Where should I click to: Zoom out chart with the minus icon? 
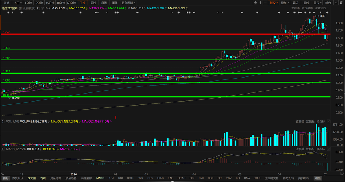pos(266,3)
